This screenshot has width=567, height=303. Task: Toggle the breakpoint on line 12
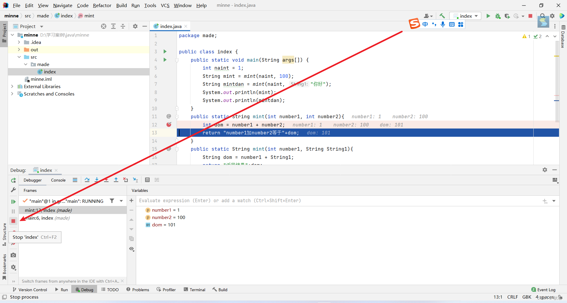click(169, 125)
